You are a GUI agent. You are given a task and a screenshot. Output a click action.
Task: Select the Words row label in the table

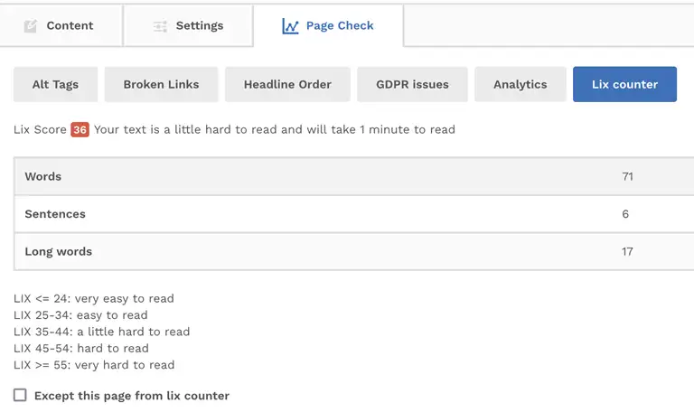coord(43,177)
